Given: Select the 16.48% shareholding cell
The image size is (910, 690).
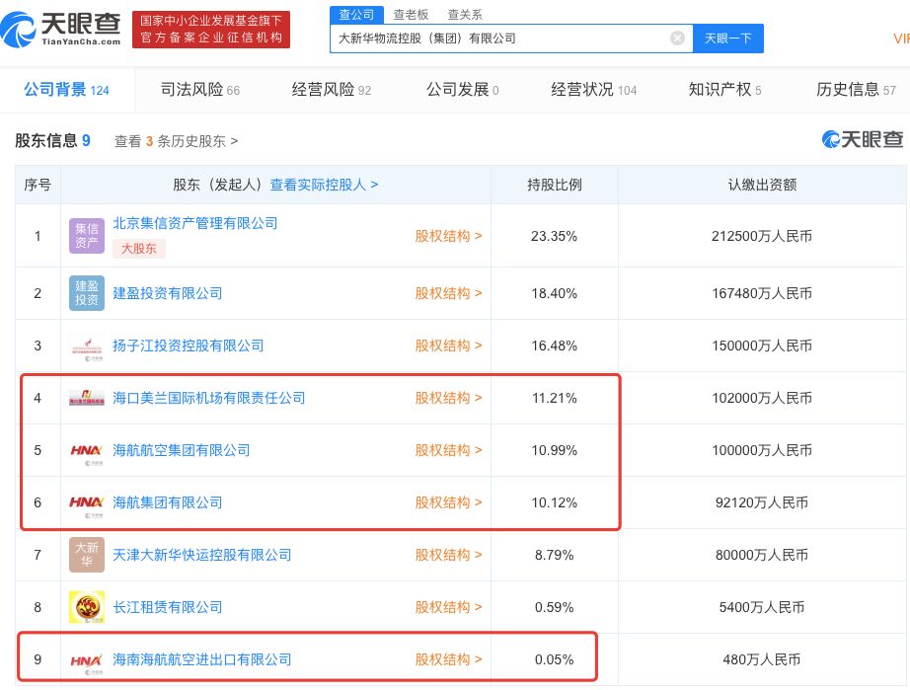Looking at the screenshot, I should (555, 345).
